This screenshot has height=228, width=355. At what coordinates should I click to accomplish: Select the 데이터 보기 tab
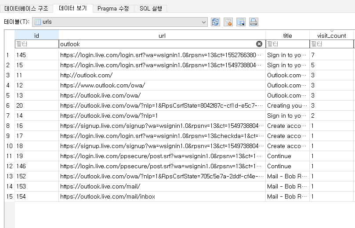click(x=72, y=8)
